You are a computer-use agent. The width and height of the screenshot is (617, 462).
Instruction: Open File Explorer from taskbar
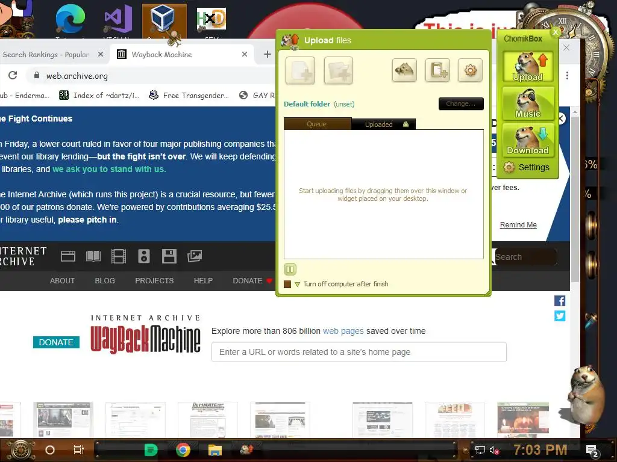point(215,450)
